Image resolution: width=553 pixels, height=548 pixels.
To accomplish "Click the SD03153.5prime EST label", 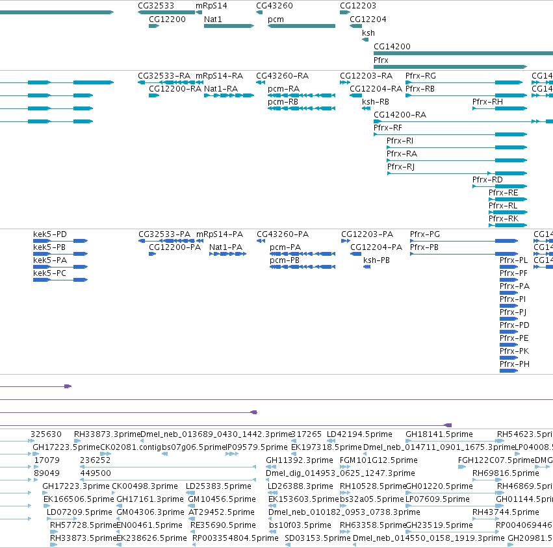I will [x=318, y=538].
